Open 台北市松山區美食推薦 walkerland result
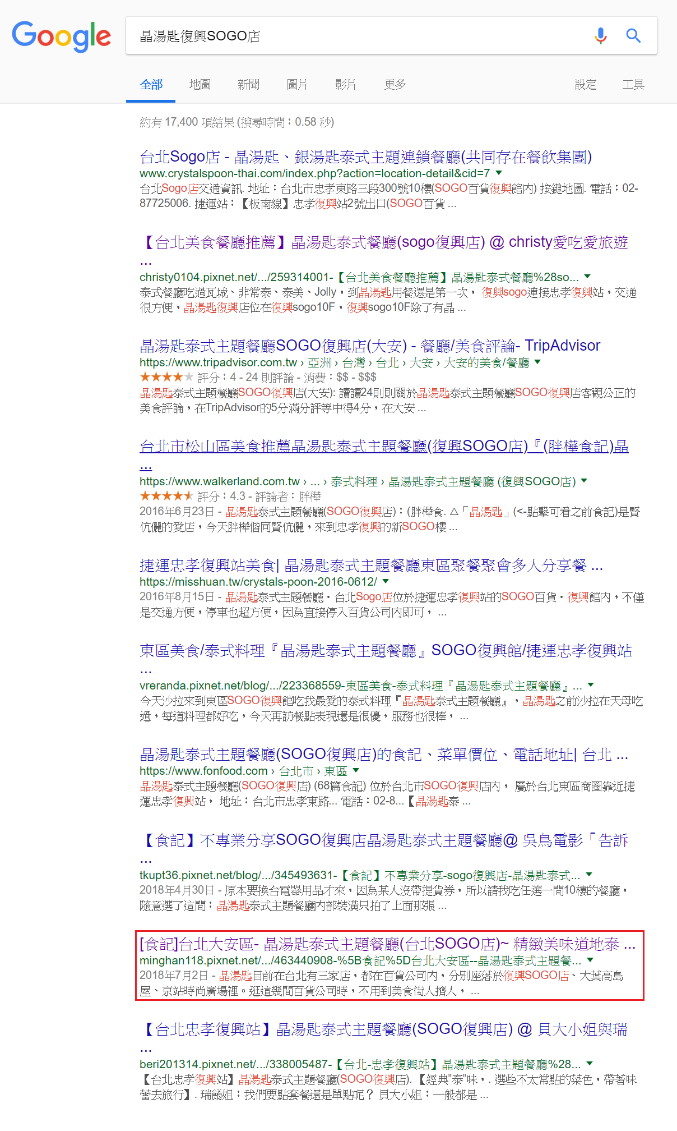This screenshot has width=677, height=1131. [384, 456]
